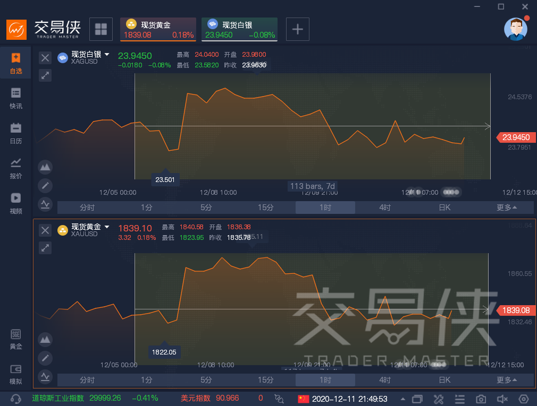The height and width of the screenshot is (406, 537).
Task: Select 5分 timeframe in the gold chart
Action: point(206,380)
